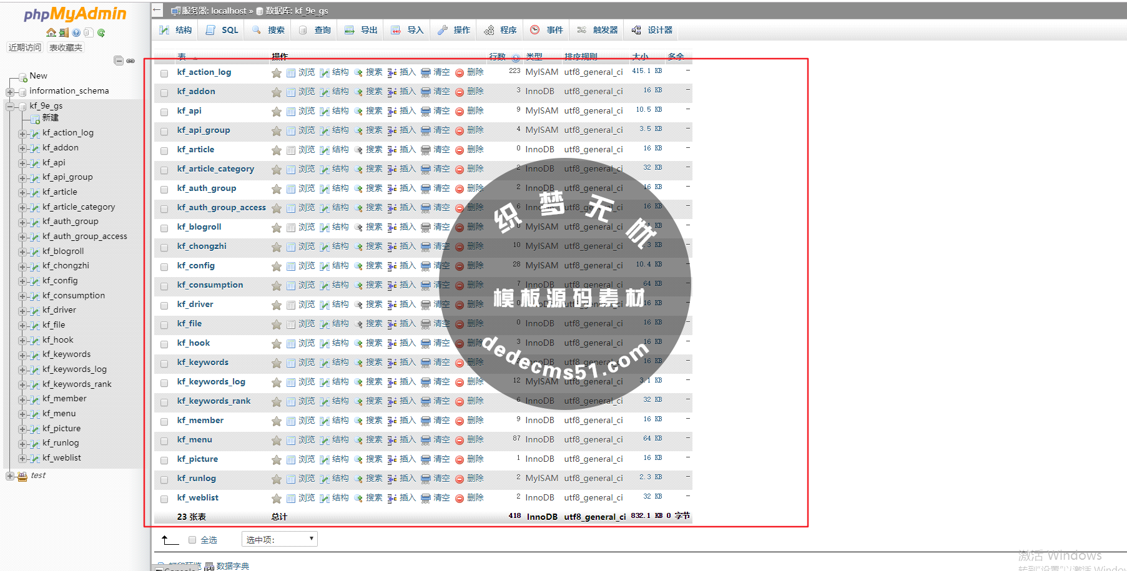This screenshot has width=1127, height=571.
Task: Click the green refresh navigation panel icon
Action: (x=100, y=32)
